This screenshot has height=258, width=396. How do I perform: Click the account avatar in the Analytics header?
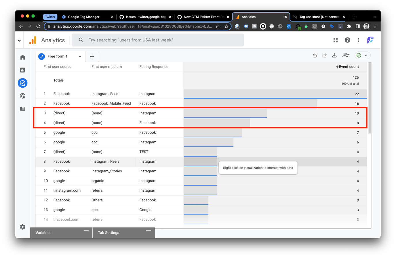tap(370, 40)
